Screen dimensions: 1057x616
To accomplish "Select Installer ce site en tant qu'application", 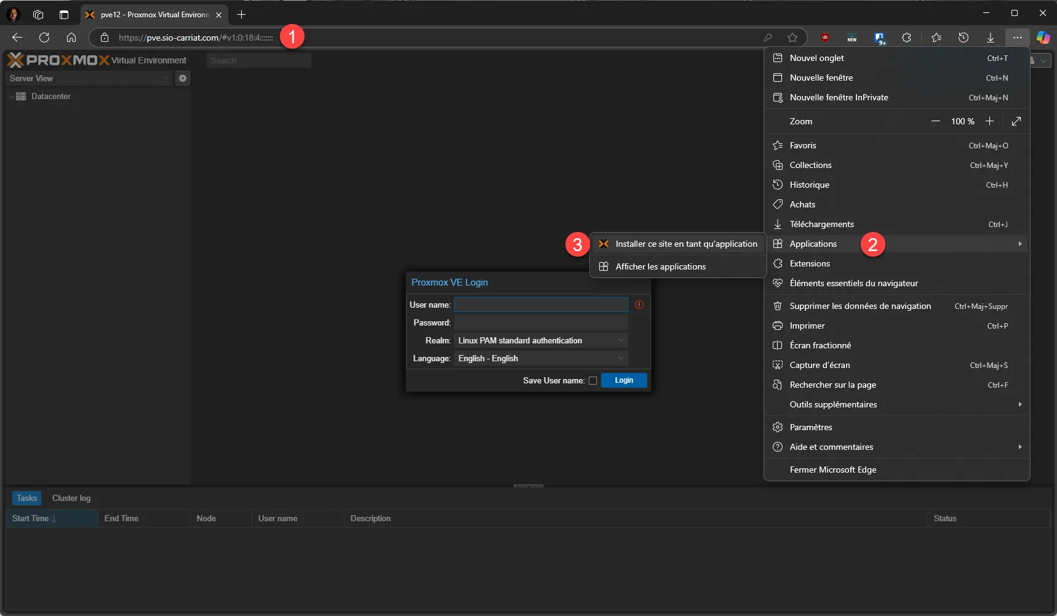I will pyautogui.click(x=686, y=244).
